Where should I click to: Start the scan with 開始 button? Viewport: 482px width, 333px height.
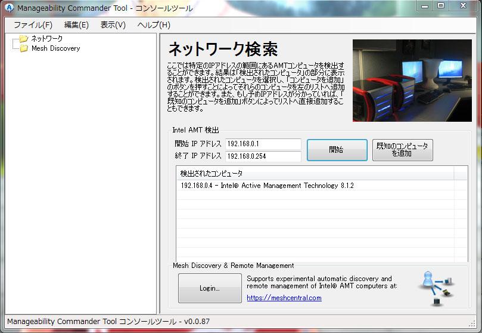(337, 150)
